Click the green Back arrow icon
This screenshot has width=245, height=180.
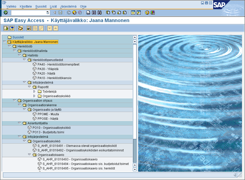[69, 13]
